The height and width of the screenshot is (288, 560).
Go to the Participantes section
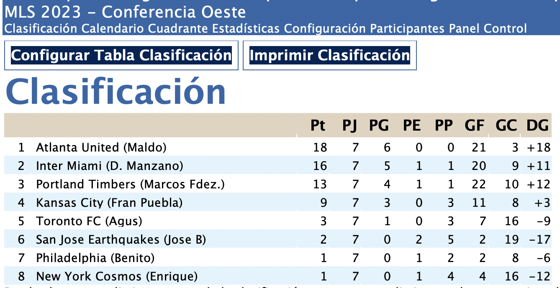click(x=404, y=28)
